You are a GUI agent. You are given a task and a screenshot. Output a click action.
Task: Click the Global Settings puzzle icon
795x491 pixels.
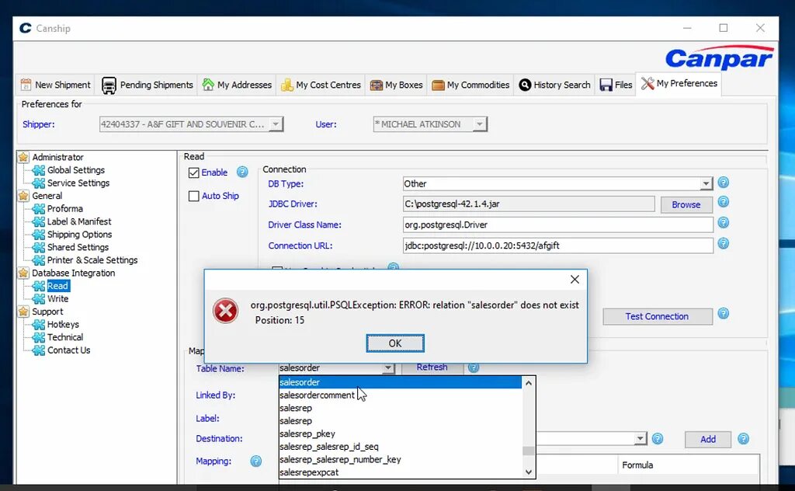(39, 170)
